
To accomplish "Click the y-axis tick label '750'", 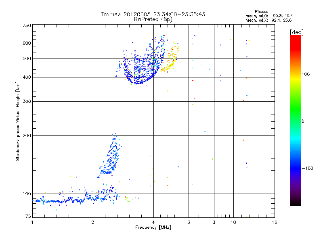I will [27, 25].
